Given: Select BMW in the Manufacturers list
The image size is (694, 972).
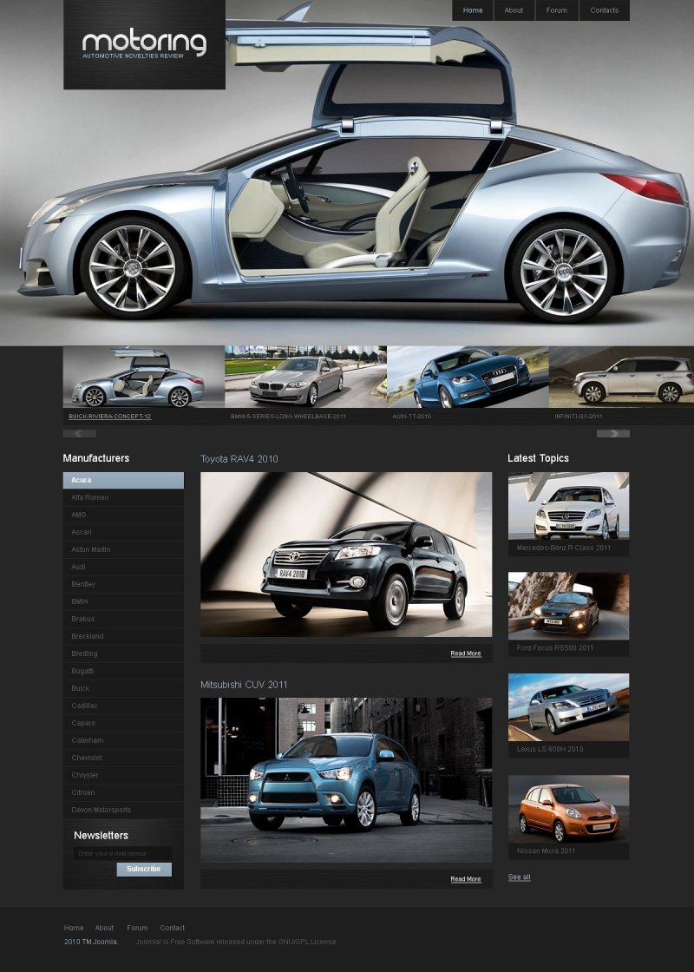Looking at the screenshot, I should (x=123, y=602).
